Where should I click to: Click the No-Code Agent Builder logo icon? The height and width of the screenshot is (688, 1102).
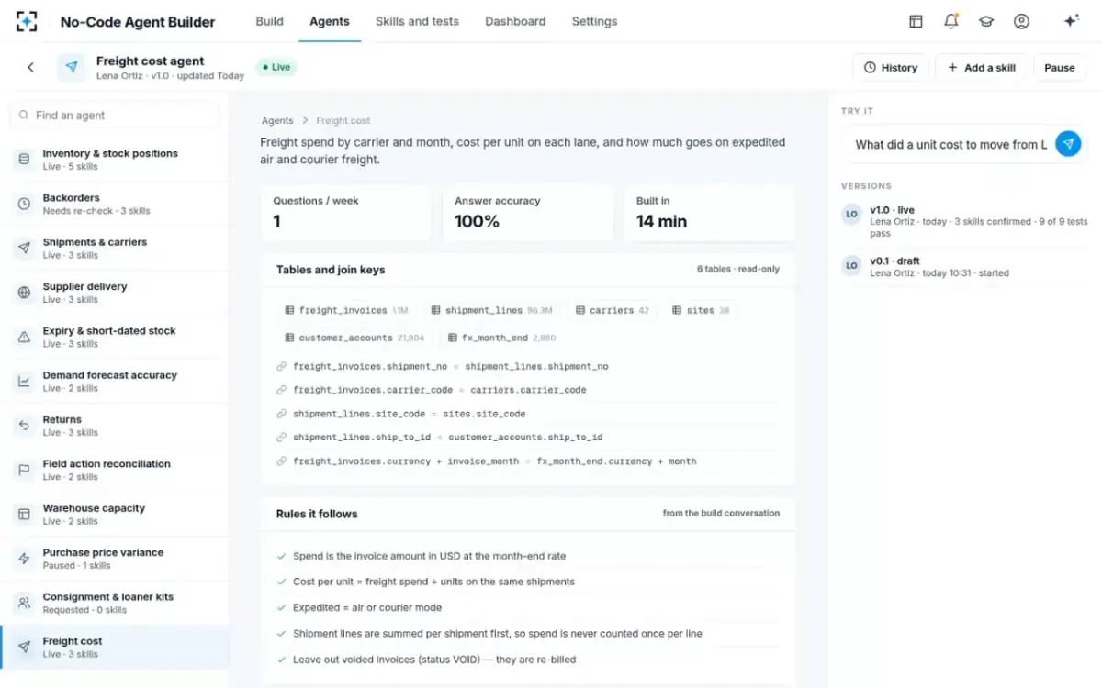tap(28, 21)
